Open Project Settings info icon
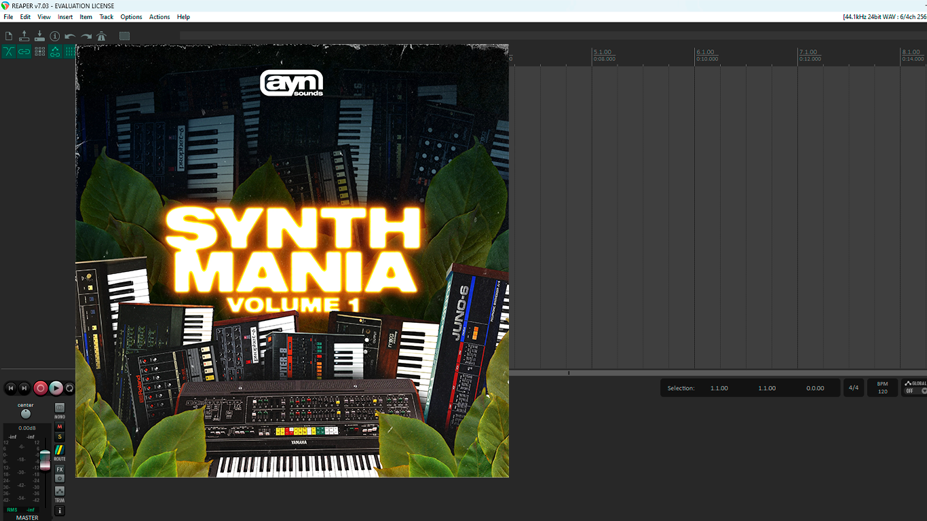Screen dimensions: 927x521 [x=55, y=36]
